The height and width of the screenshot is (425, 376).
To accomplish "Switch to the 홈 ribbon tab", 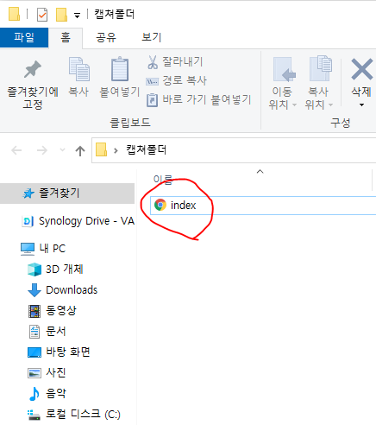I will (66, 37).
